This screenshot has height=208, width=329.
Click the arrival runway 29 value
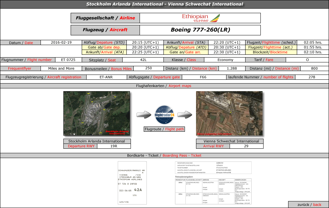[x=246, y=146]
